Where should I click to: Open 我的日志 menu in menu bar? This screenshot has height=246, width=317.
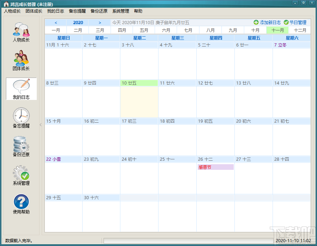click(56, 11)
